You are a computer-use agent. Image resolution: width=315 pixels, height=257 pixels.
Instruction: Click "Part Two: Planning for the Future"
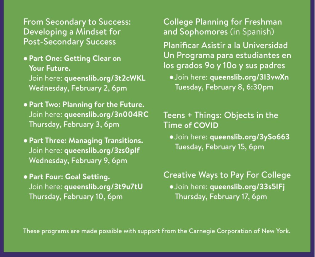(x=86, y=104)
